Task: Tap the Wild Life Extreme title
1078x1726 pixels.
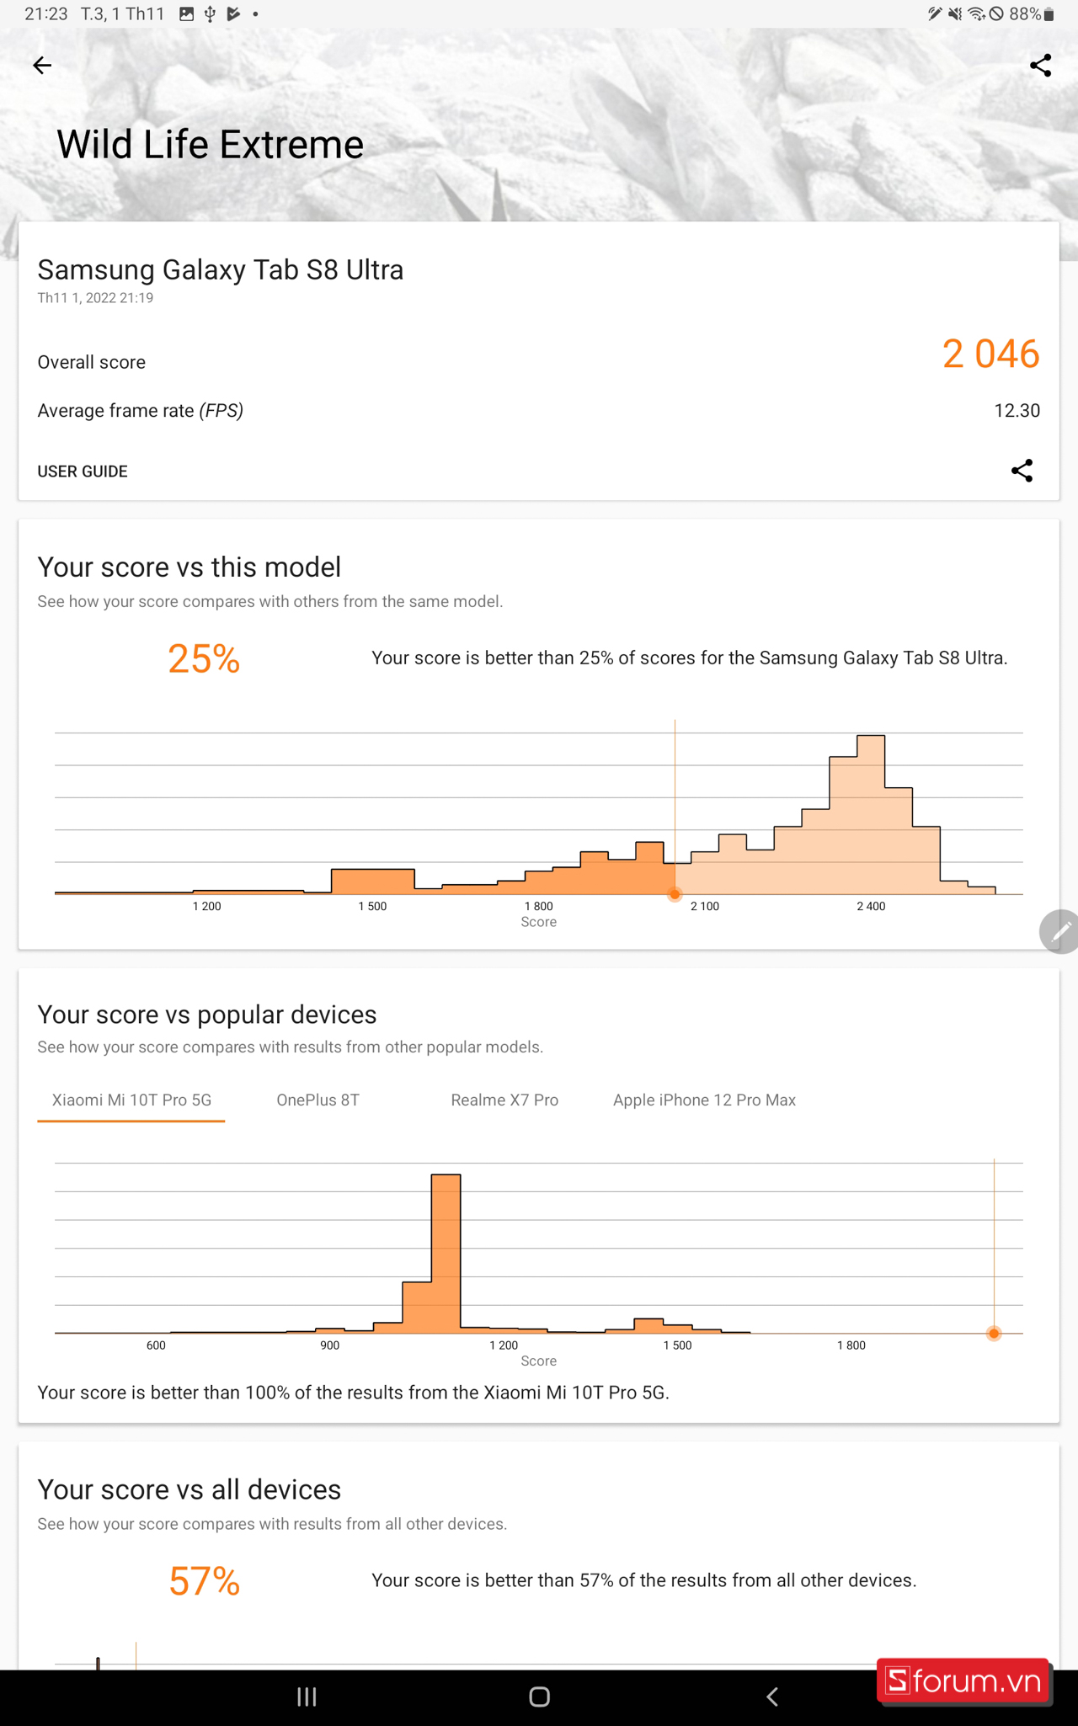Action: pos(210,144)
